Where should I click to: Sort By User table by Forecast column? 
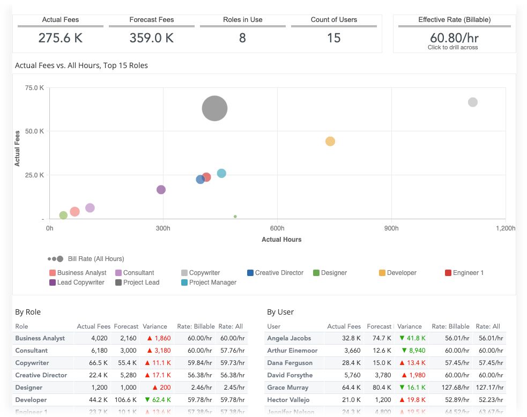point(379,326)
